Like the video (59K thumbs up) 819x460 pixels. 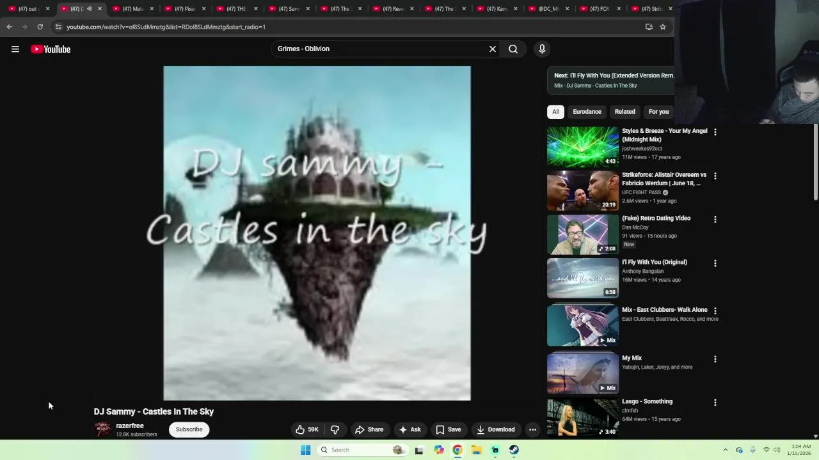click(x=307, y=429)
